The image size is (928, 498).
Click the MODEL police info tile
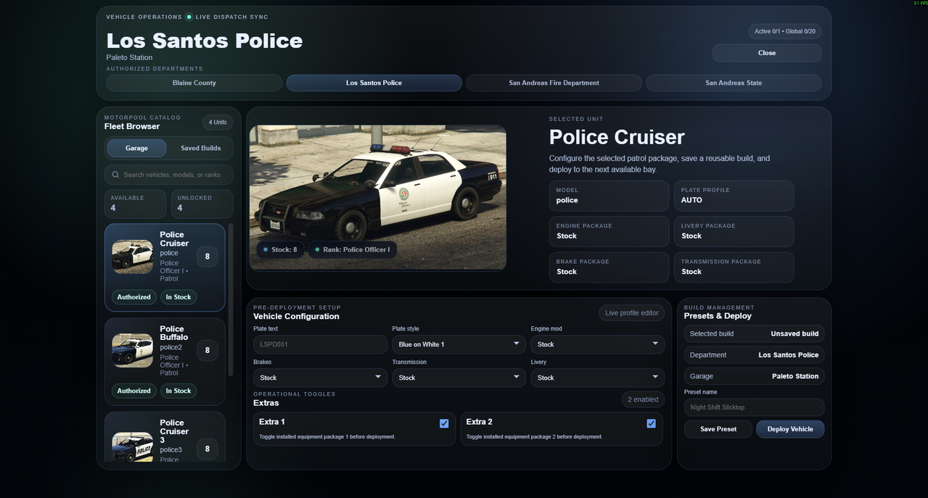(609, 196)
